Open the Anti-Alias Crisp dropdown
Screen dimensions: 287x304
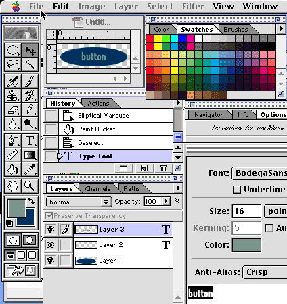click(265, 272)
